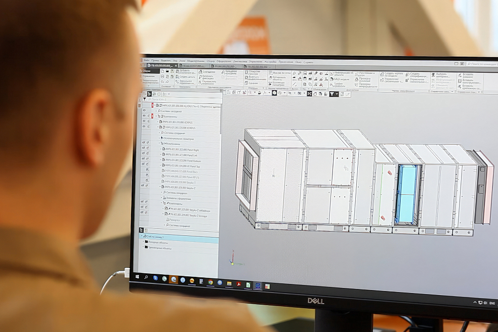Select 'Вспомогательная геометрия' tree row
The image size is (498, 332).
coord(178,139)
